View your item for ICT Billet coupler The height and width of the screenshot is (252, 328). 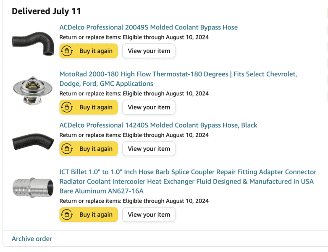point(149,215)
